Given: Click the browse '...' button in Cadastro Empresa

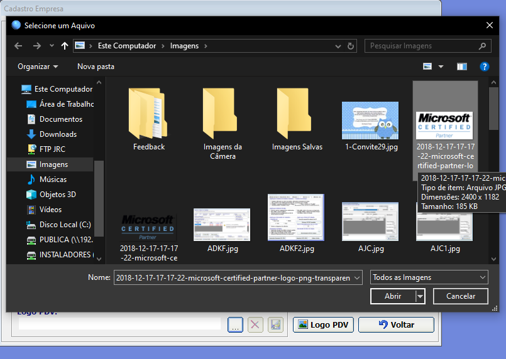Looking at the screenshot, I should tap(235, 325).
